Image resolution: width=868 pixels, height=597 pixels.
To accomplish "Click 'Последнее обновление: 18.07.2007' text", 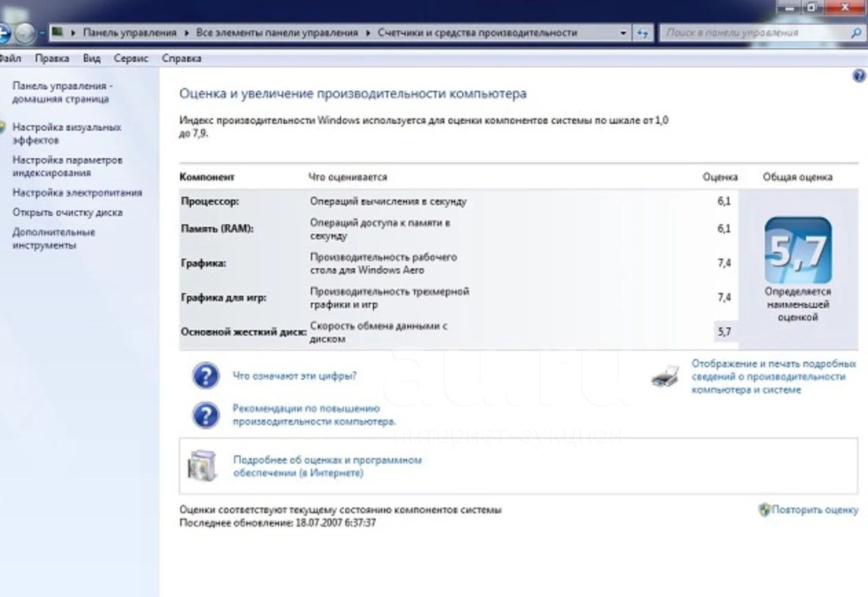I will (278, 523).
